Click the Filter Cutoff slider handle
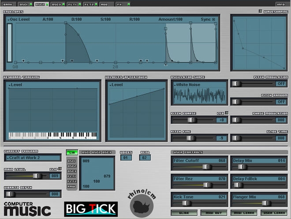The image size is (291, 219). click(204, 167)
